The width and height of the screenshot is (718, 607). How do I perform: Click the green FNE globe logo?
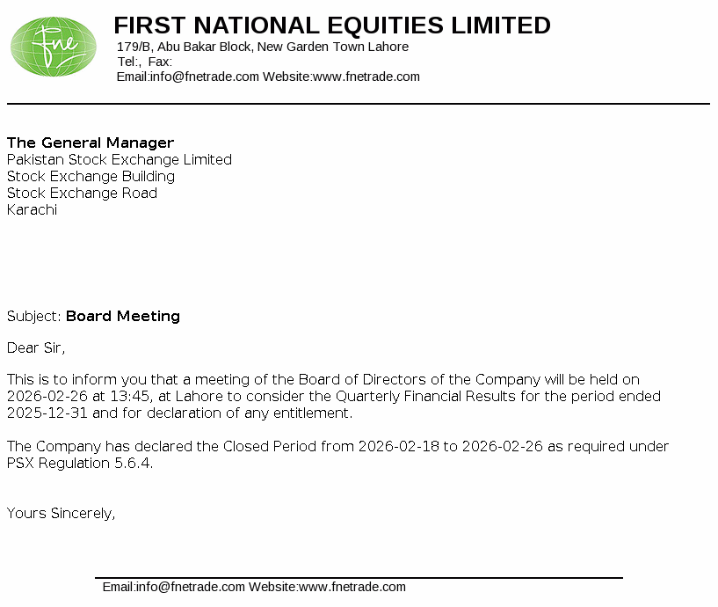[x=54, y=47]
